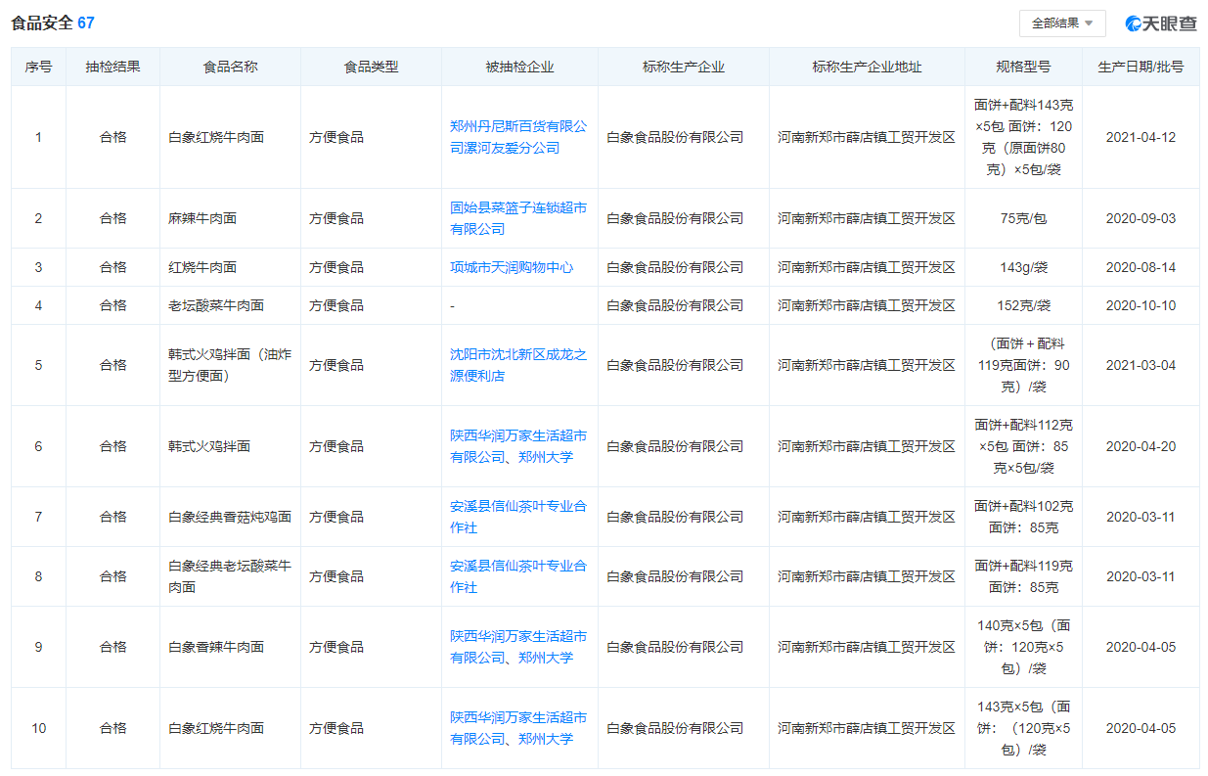1208x776 pixels.
Task: Click the 食品类型 column header
Action: click(370, 66)
